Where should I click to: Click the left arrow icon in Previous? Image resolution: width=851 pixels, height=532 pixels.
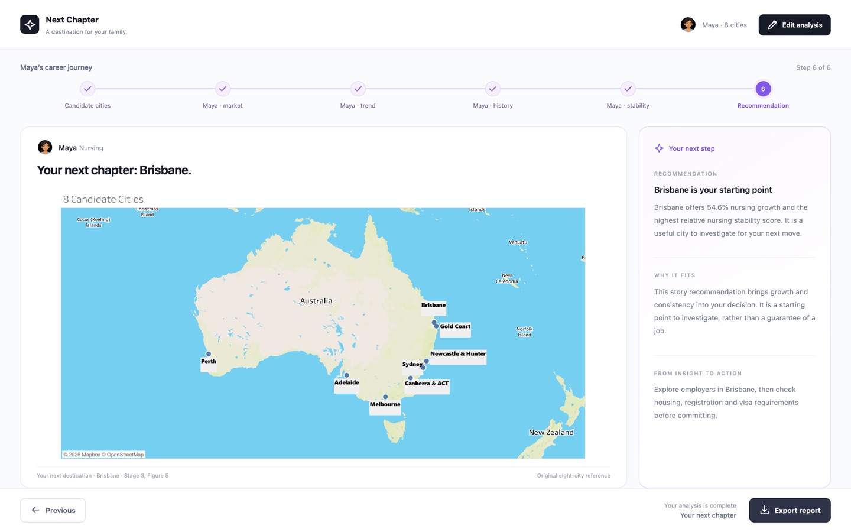(x=35, y=510)
